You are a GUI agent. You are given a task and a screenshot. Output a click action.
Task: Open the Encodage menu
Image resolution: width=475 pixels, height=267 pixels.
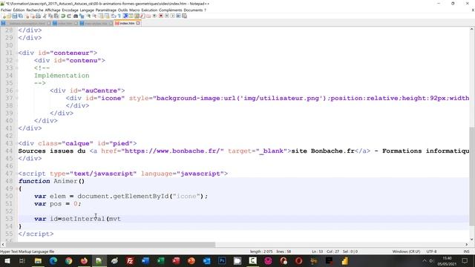click(x=70, y=10)
